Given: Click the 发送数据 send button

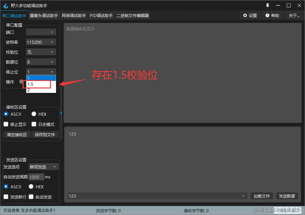Looking at the screenshot, I should click(x=287, y=196).
